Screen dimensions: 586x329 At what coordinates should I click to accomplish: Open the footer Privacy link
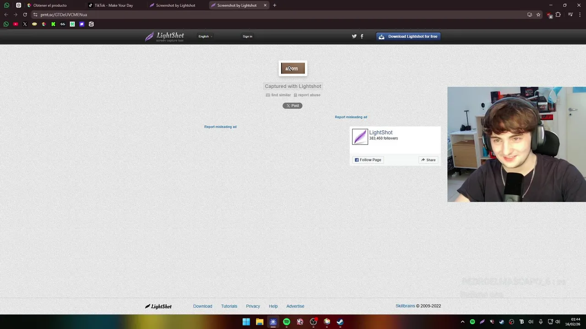point(253,306)
